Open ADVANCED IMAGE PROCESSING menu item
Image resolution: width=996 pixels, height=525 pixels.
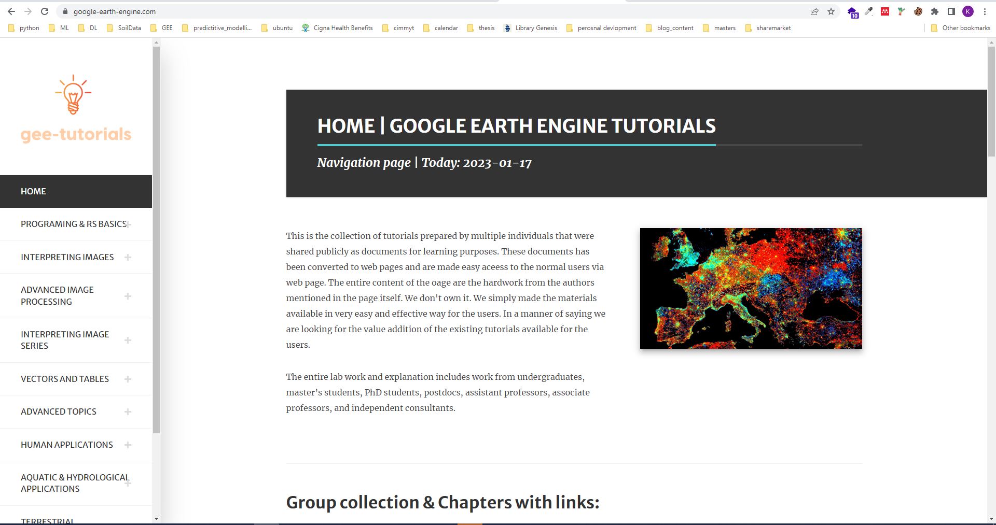[x=76, y=295]
